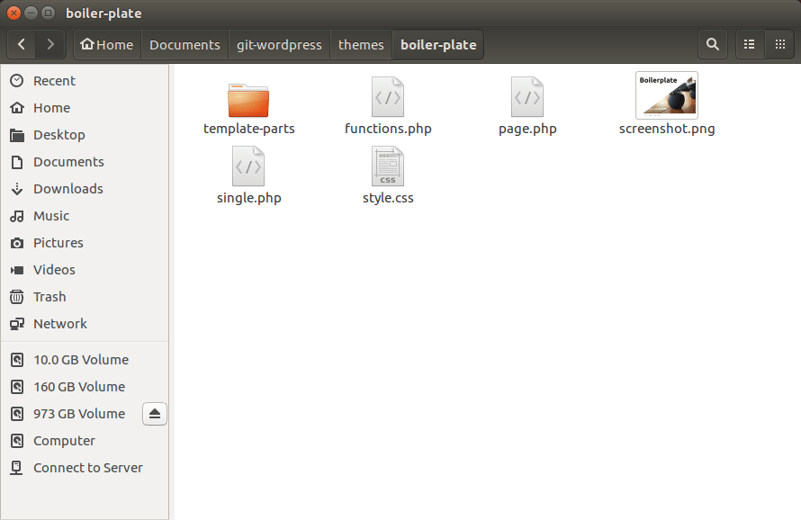
Task: Click the style.css name label
Action: pyautogui.click(x=388, y=198)
